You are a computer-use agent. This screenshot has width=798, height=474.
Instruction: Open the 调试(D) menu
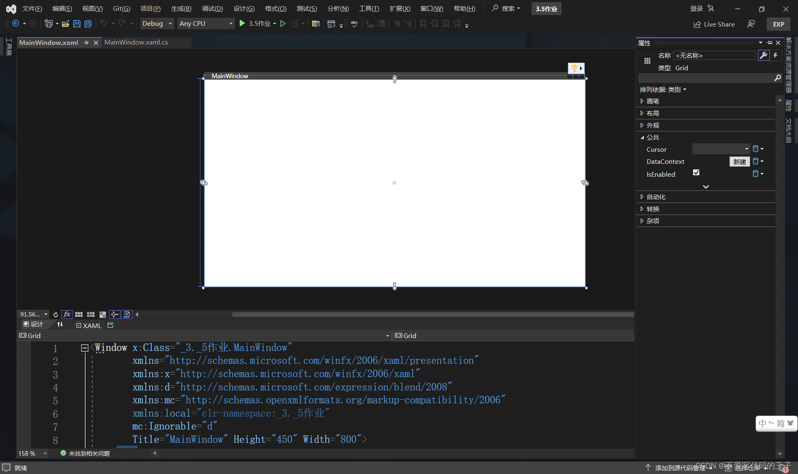point(212,8)
